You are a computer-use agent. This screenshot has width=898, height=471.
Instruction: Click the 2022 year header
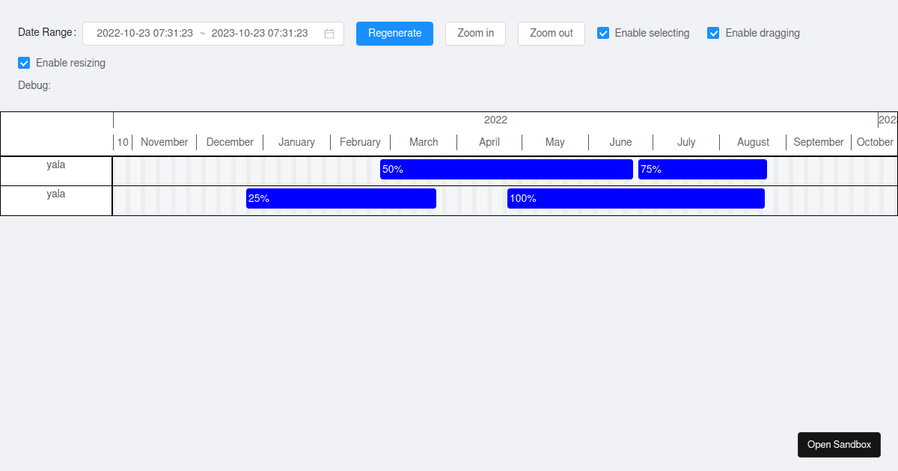coord(495,119)
